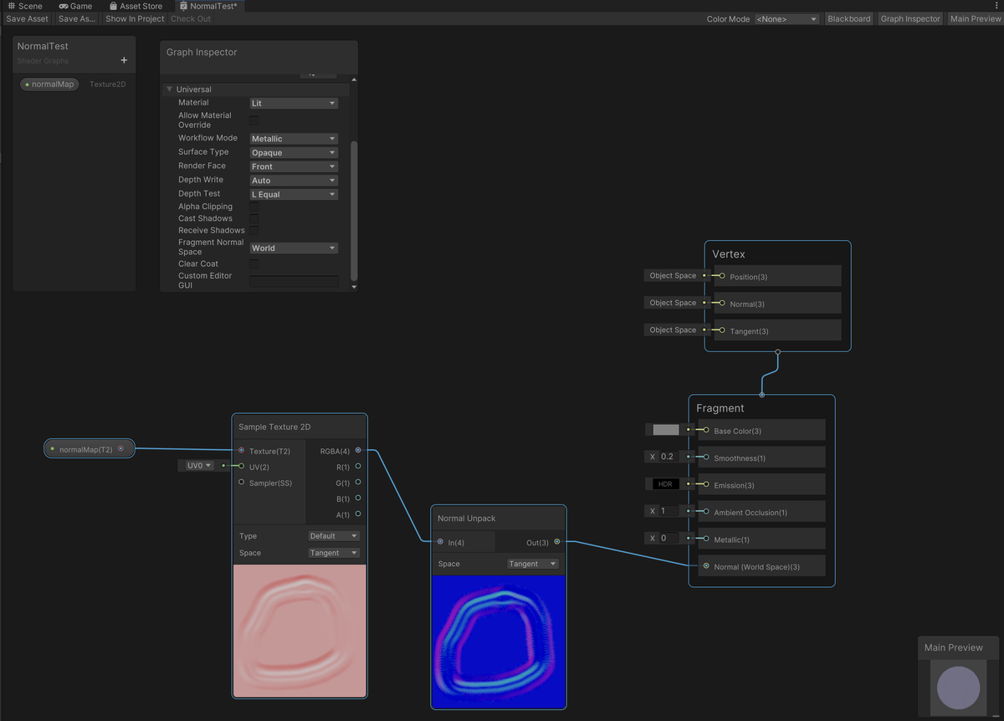Click the Out(3) port on the Normal Unpack node

coord(556,542)
